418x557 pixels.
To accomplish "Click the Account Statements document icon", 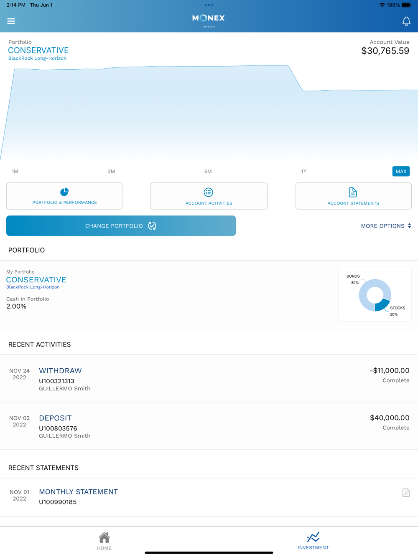I will pyautogui.click(x=353, y=192).
